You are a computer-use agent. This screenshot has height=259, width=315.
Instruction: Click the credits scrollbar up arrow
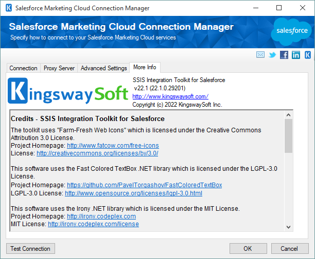pos(288,115)
